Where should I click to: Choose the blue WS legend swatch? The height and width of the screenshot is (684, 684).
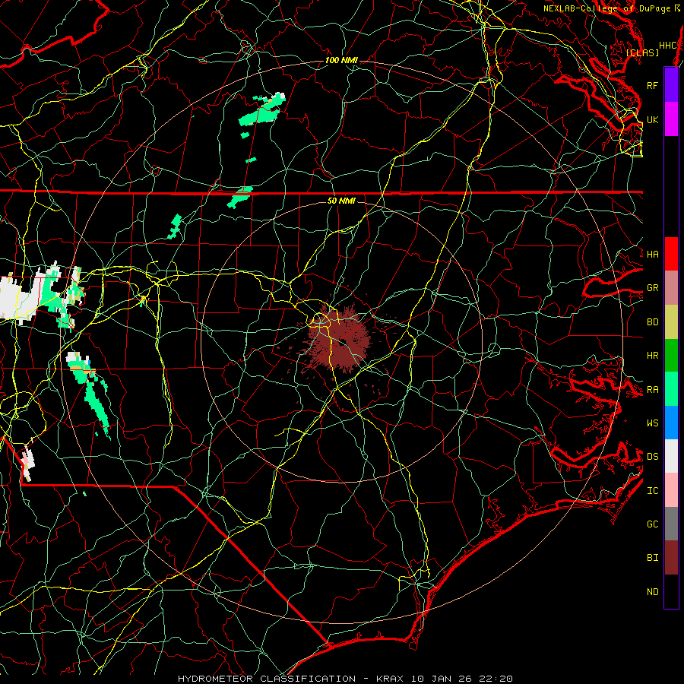tap(671, 423)
